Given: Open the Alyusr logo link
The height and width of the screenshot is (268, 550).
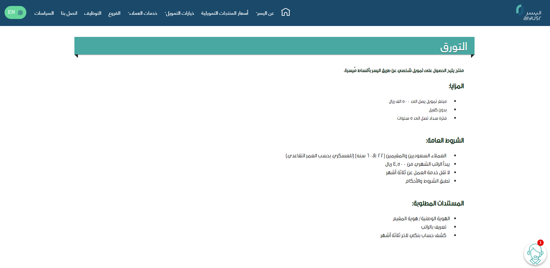Looking at the screenshot, I should (x=528, y=13).
